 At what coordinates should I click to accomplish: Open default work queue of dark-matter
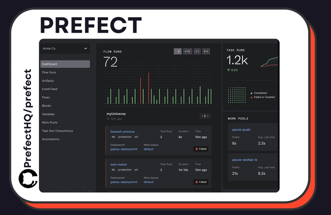point(149,182)
